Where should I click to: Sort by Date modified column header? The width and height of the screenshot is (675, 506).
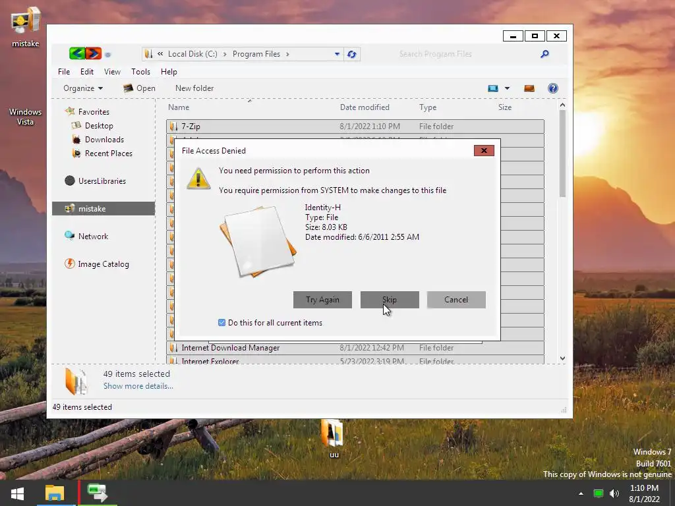coord(364,107)
